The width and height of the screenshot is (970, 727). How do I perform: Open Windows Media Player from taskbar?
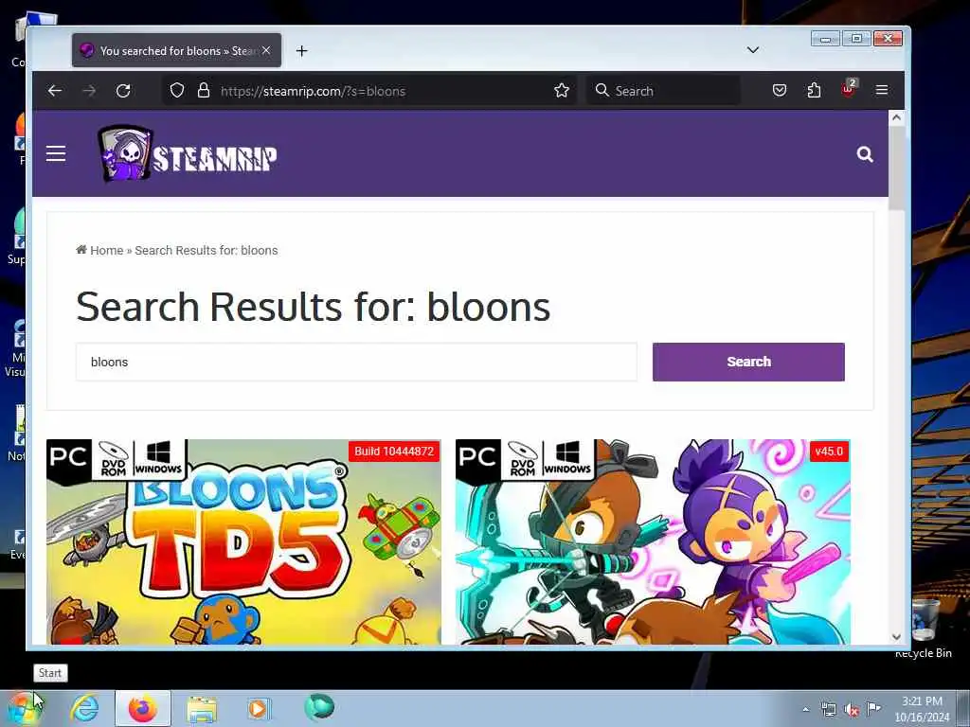point(258,708)
